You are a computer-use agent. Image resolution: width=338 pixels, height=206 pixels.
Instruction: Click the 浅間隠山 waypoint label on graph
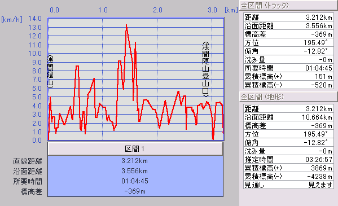[x=50, y=72]
